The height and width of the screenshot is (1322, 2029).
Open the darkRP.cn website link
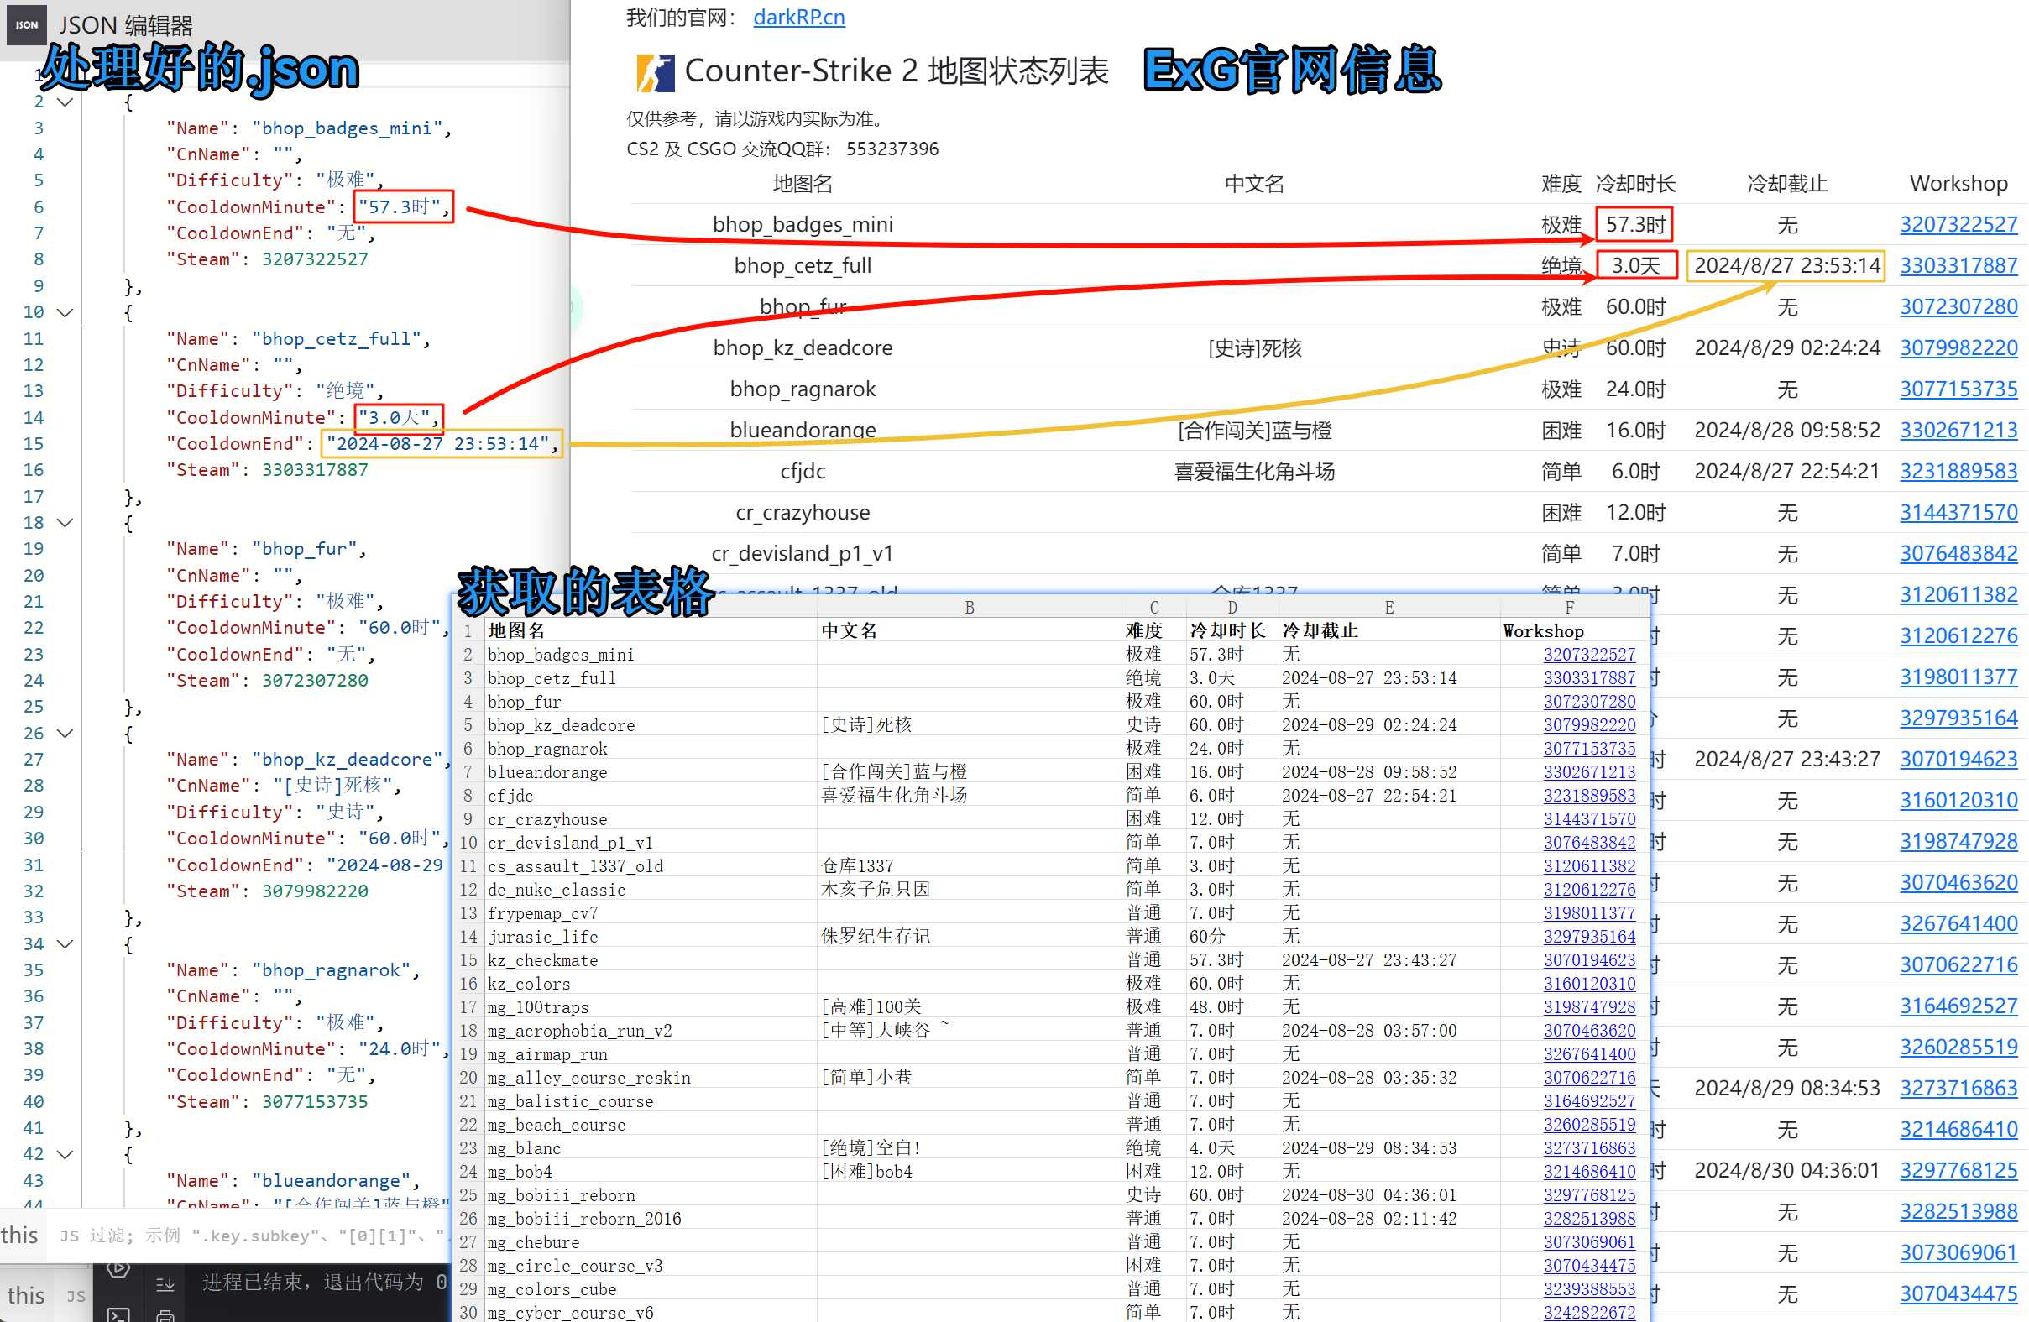pyautogui.click(x=799, y=17)
